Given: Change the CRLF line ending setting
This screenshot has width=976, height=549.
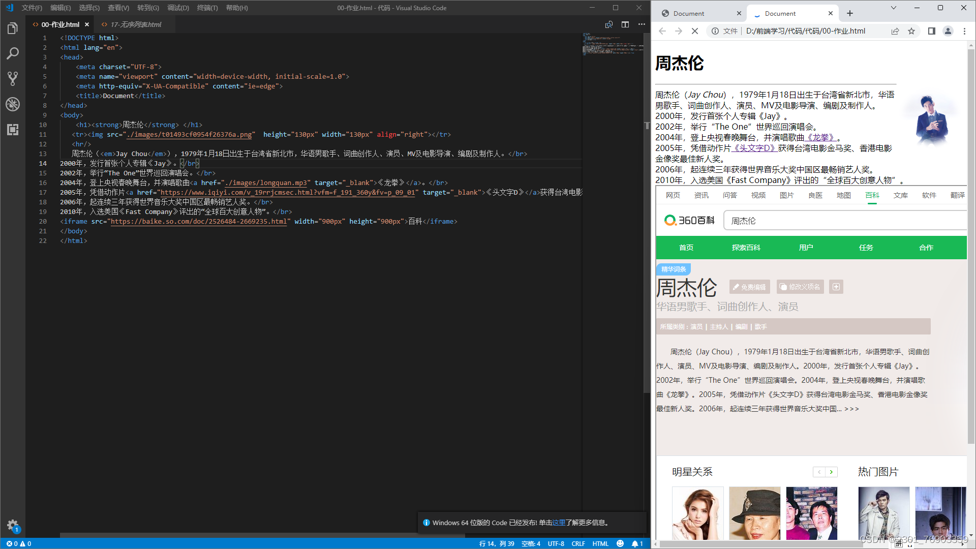Looking at the screenshot, I should pos(578,543).
